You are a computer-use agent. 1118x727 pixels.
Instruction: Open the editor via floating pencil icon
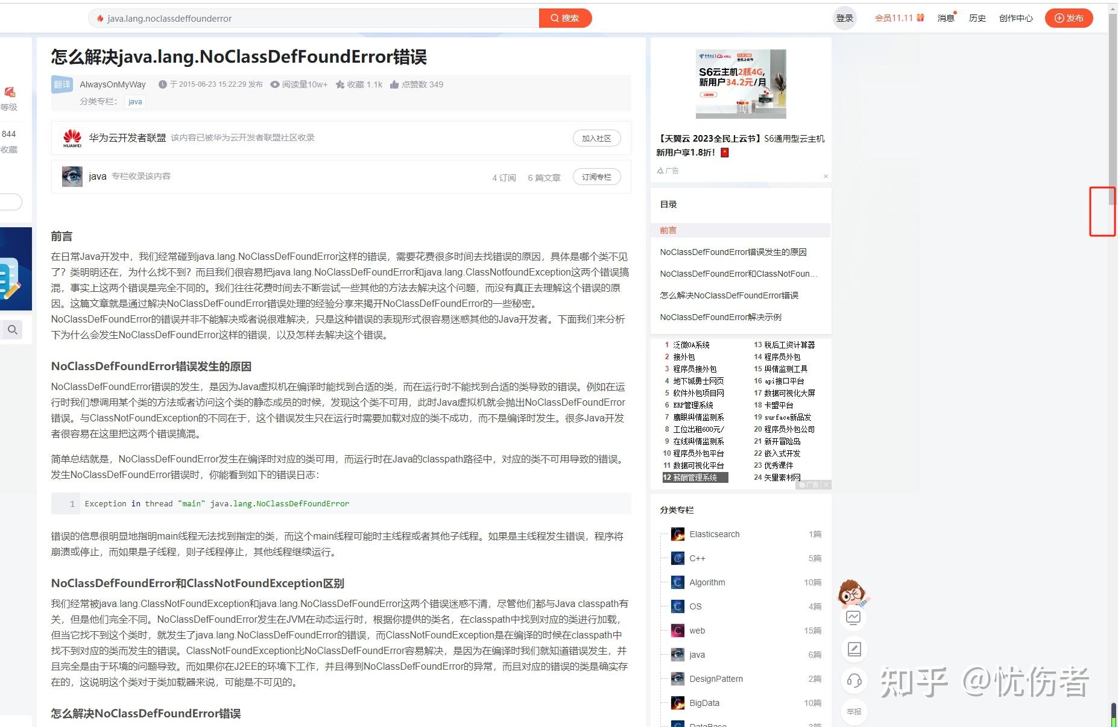[853, 649]
